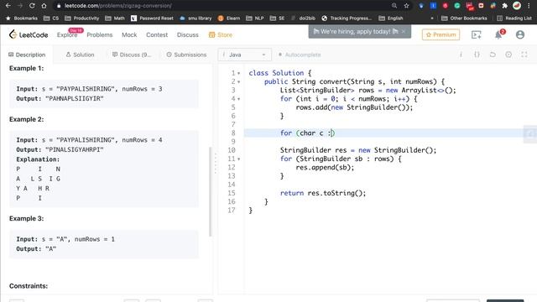Close the We're hiring banner

tap(404, 32)
